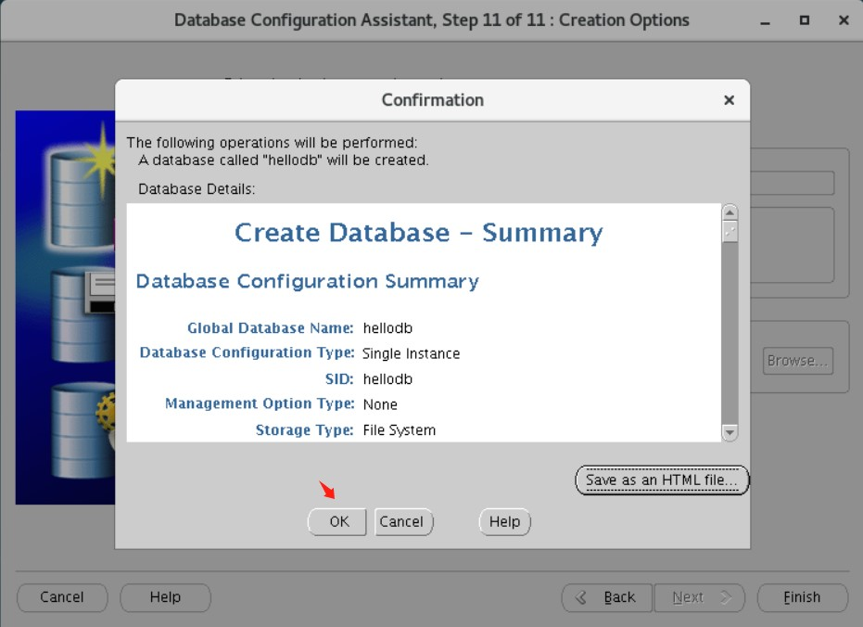Click the 'Database Details:' label

[x=197, y=189]
